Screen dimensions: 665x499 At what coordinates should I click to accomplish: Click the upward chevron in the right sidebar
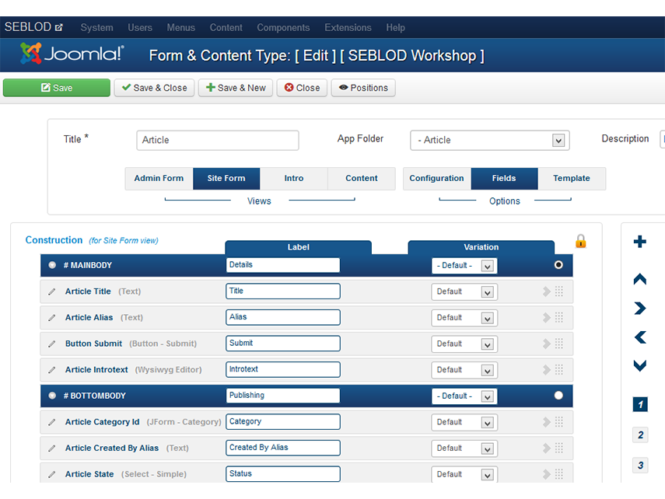pyautogui.click(x=640, y=278)
